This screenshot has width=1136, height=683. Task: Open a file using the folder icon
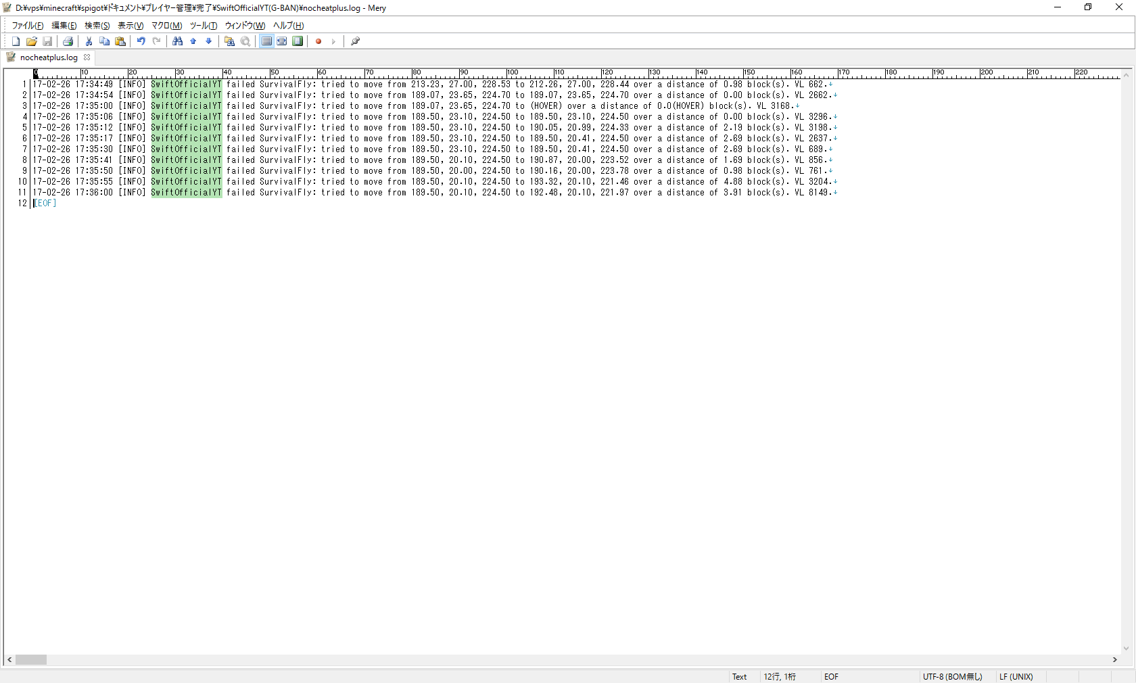(x=32, y=41)
